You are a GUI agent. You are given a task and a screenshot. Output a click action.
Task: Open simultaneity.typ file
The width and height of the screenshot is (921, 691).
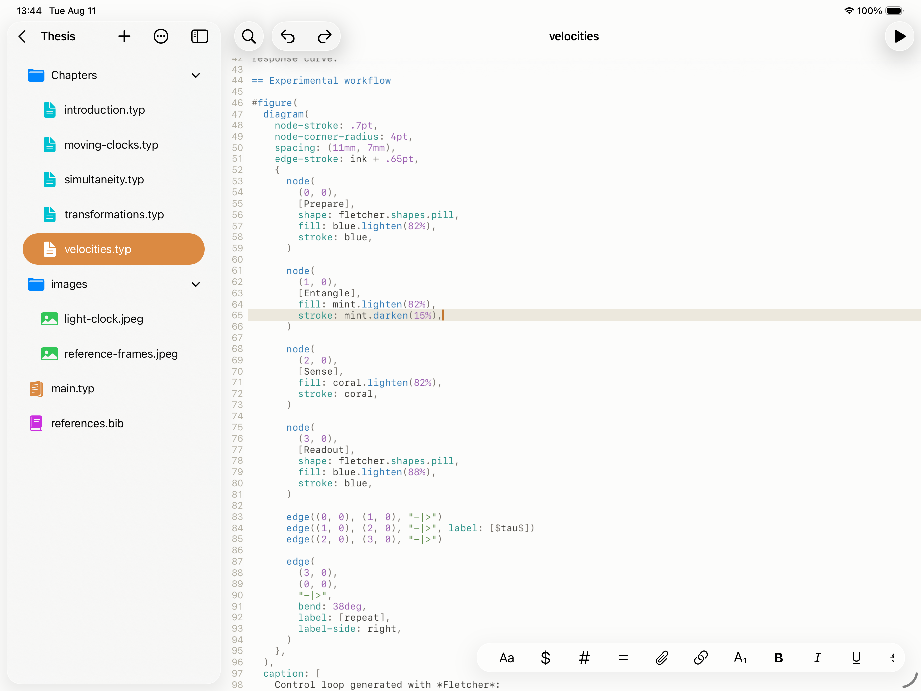tap(113, 179)
